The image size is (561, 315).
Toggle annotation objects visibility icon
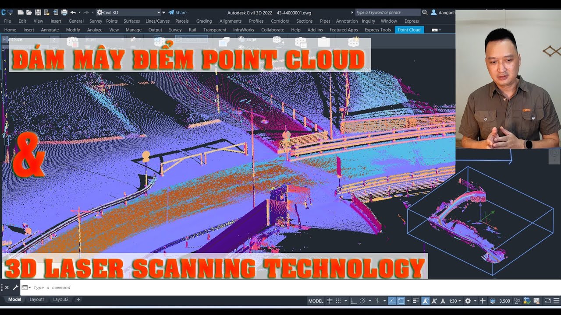(x=426, y=301)
